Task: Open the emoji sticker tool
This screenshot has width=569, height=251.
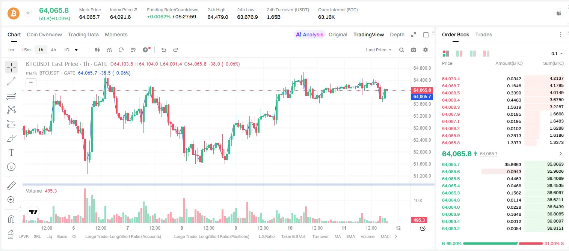Action: pyautogui.click(x=11, y=167)
